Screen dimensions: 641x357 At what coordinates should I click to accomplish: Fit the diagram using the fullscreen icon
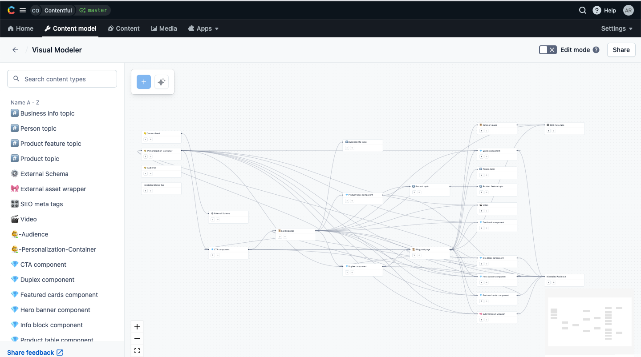click(x=137, y=350)
